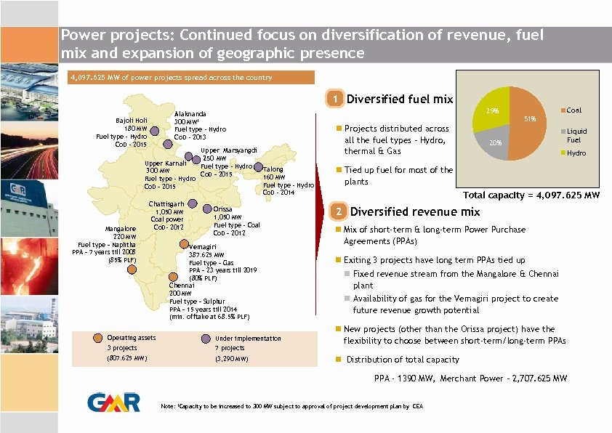
Task: Click the Chennai sulphur project marker
Action: [173, 277]
